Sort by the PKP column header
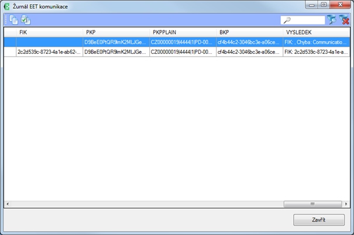 pyautogui.click(x=116, y=32)
